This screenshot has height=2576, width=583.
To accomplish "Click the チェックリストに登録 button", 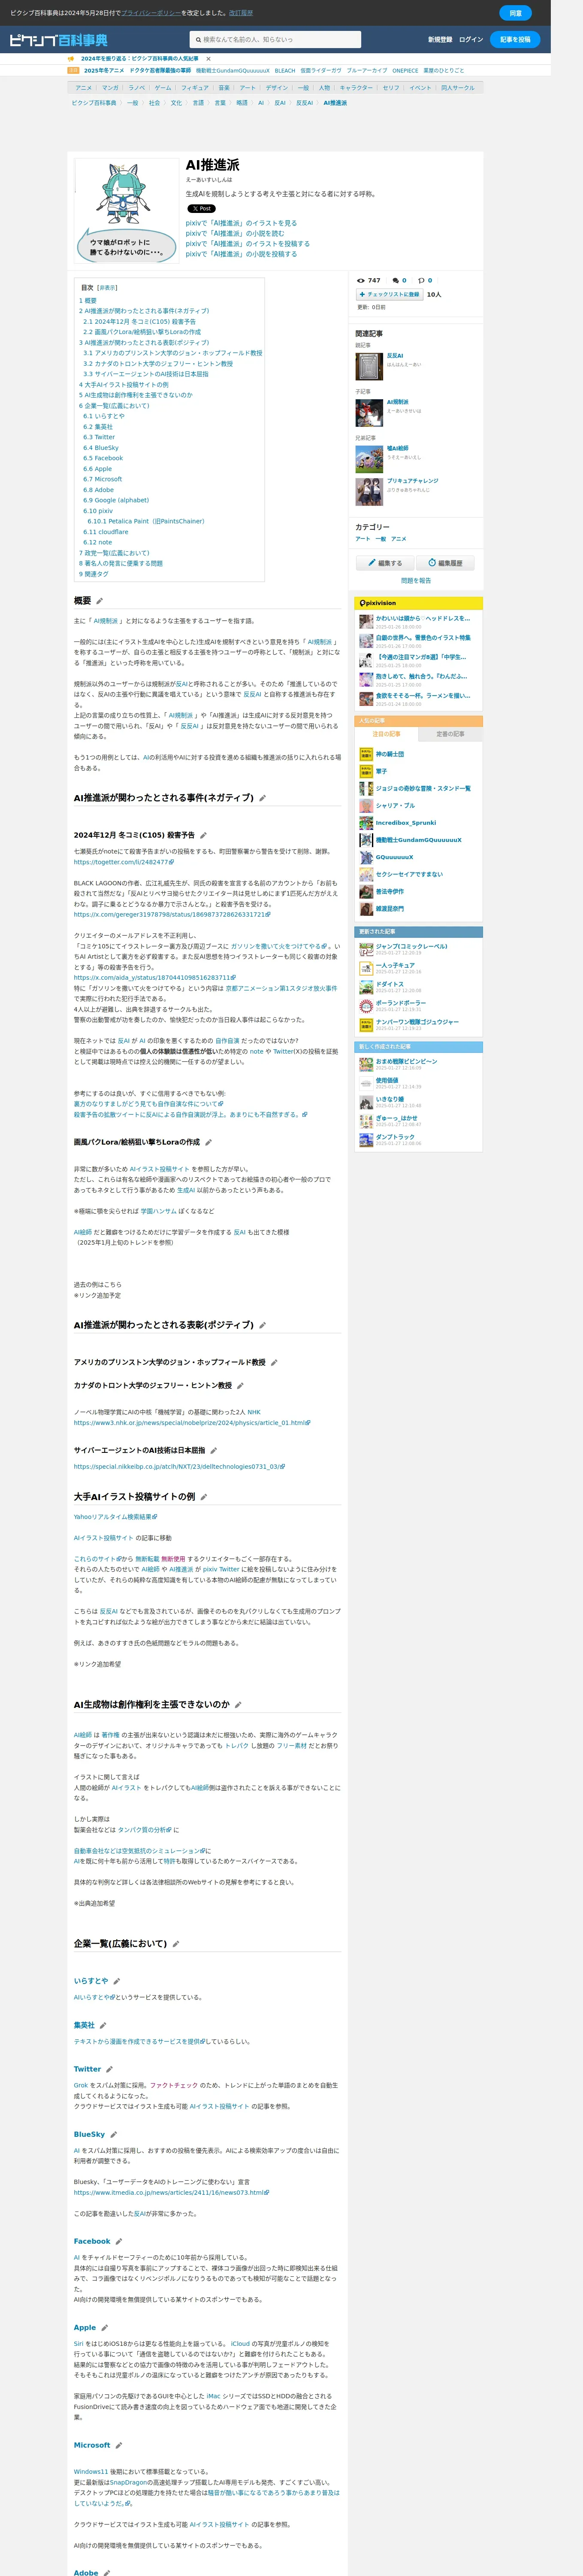I will click(390, 295).
